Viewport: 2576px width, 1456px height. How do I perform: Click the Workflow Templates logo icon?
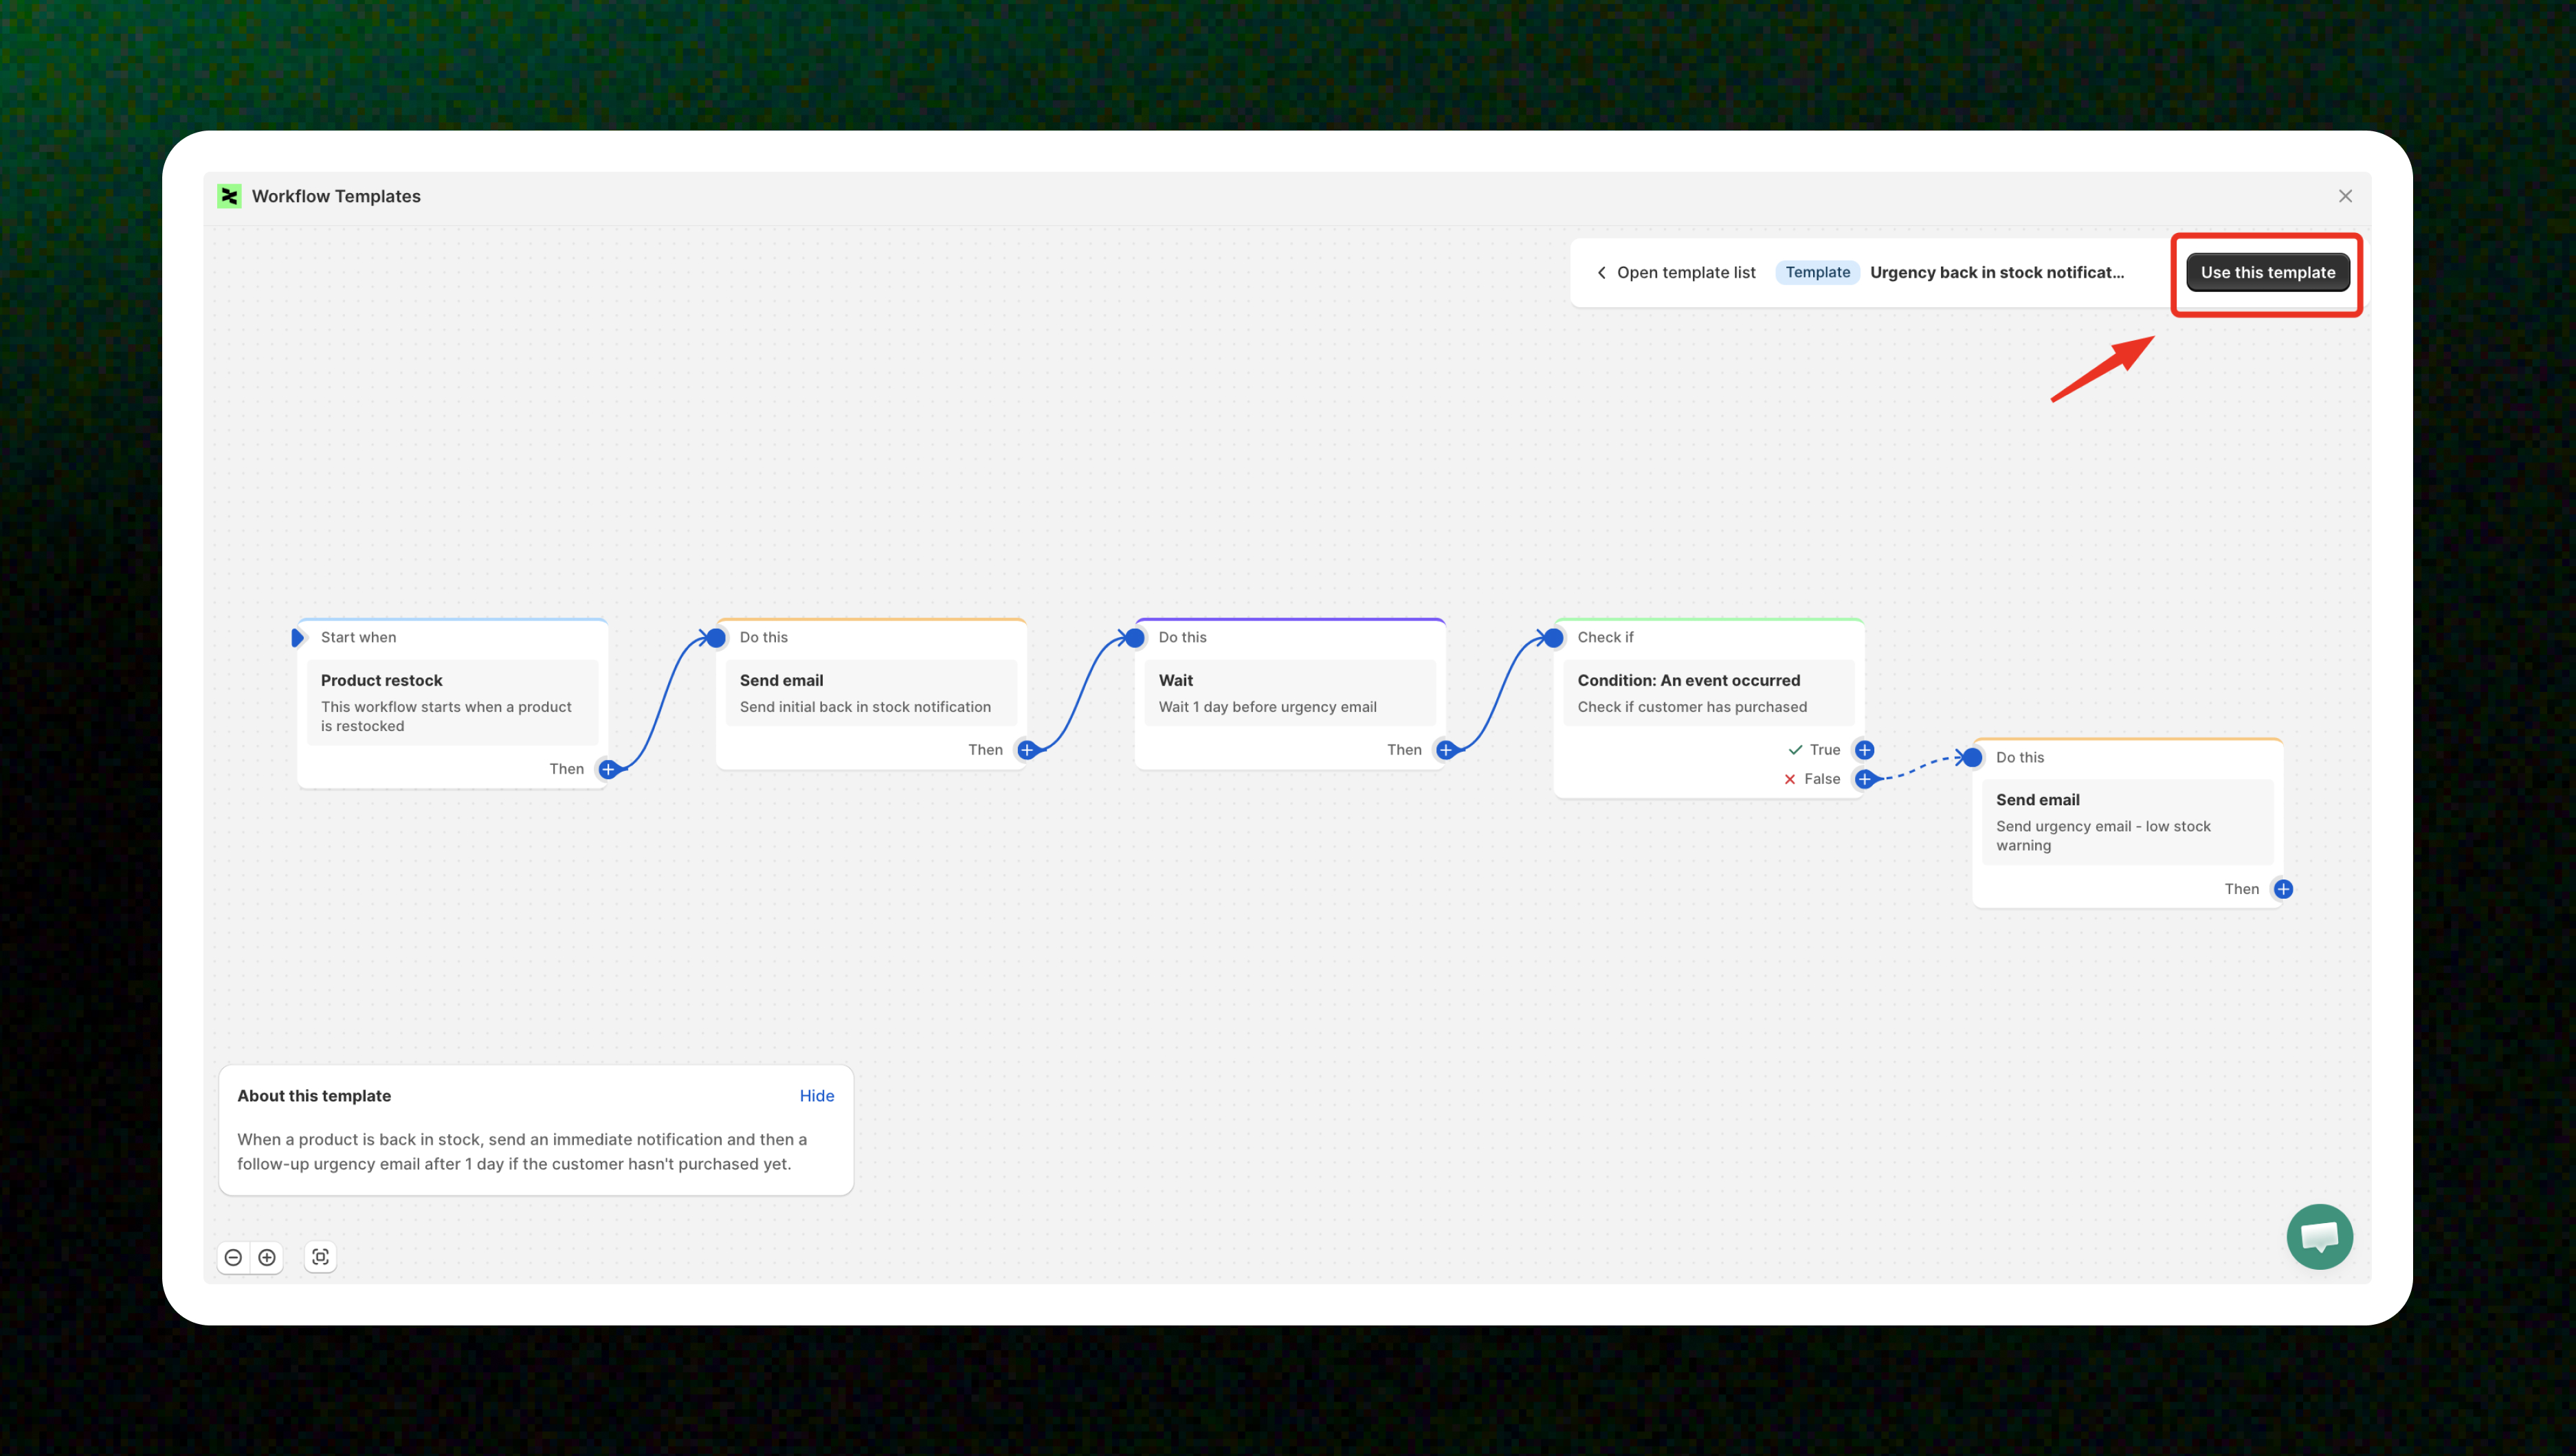tap(229, 196)
